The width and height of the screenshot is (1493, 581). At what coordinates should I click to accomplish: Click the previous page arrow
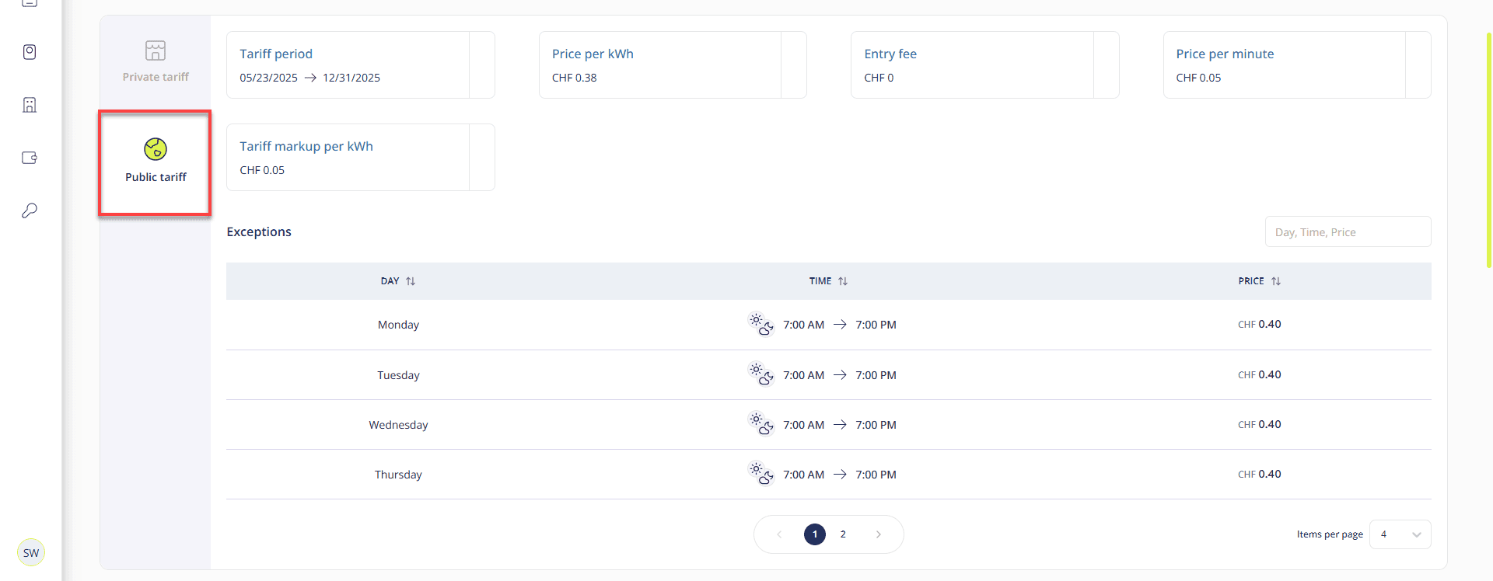point(779,534)
